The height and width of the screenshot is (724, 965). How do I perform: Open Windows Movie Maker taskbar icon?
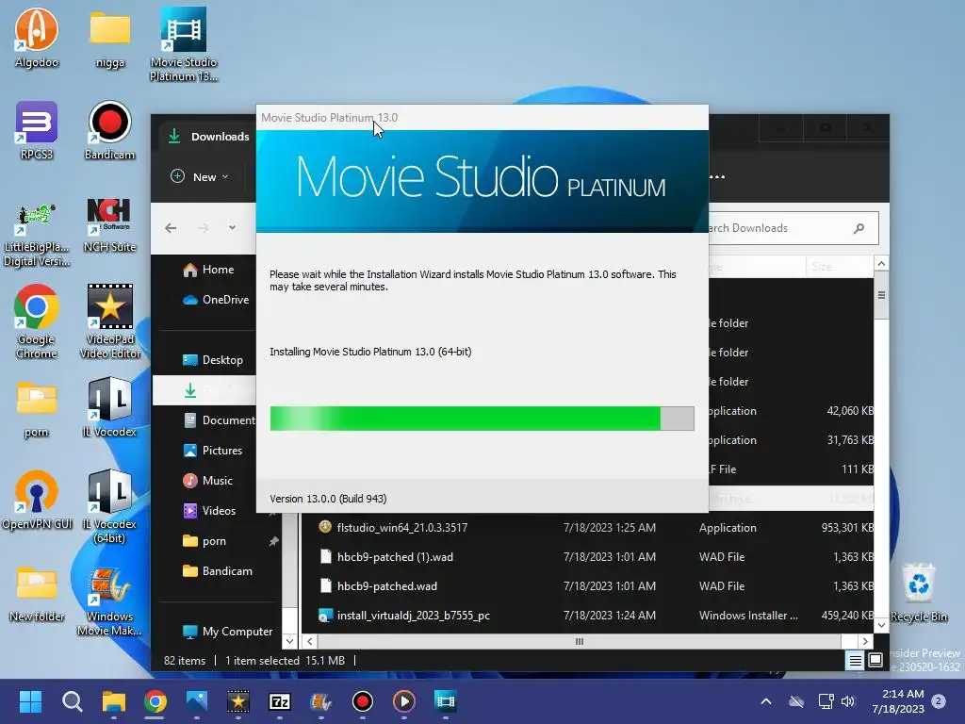pos(320,701)
